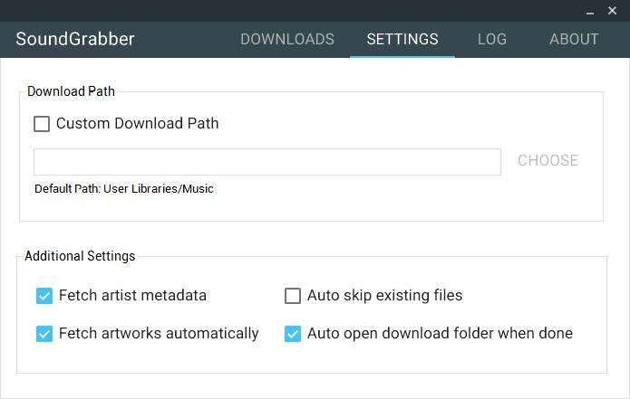Open the Log tab
Screen dimensions: 630x399
492,39
